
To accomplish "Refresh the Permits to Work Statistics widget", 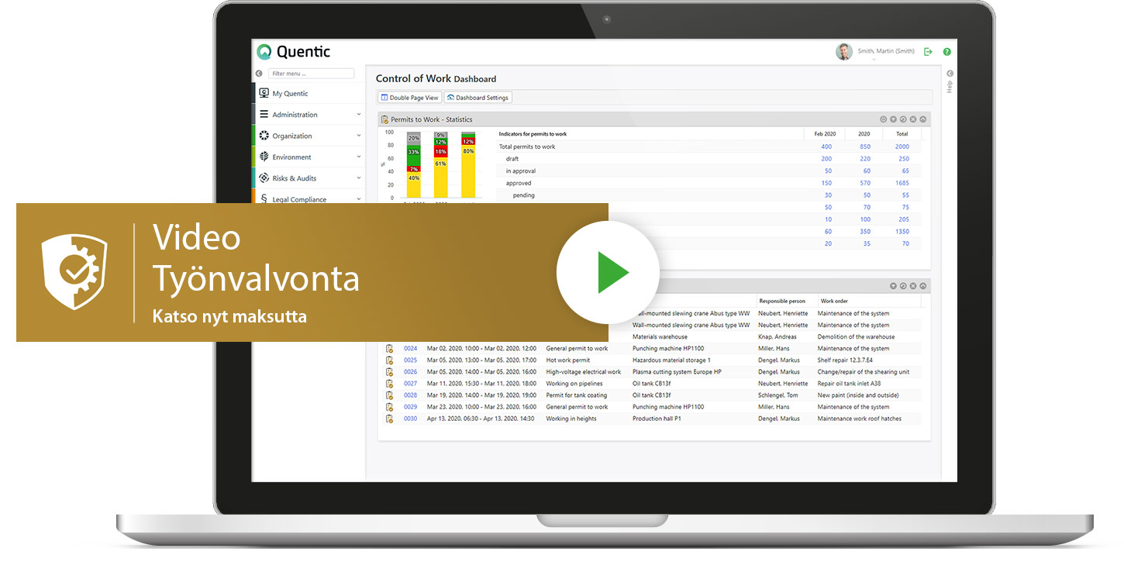I will tap(903, 119).
